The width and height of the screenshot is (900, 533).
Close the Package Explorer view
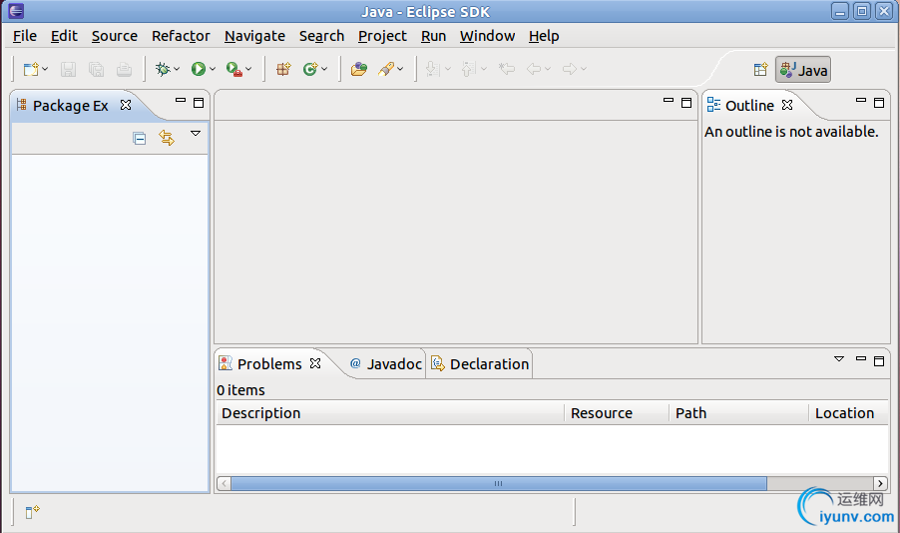(x=126, y=105)
